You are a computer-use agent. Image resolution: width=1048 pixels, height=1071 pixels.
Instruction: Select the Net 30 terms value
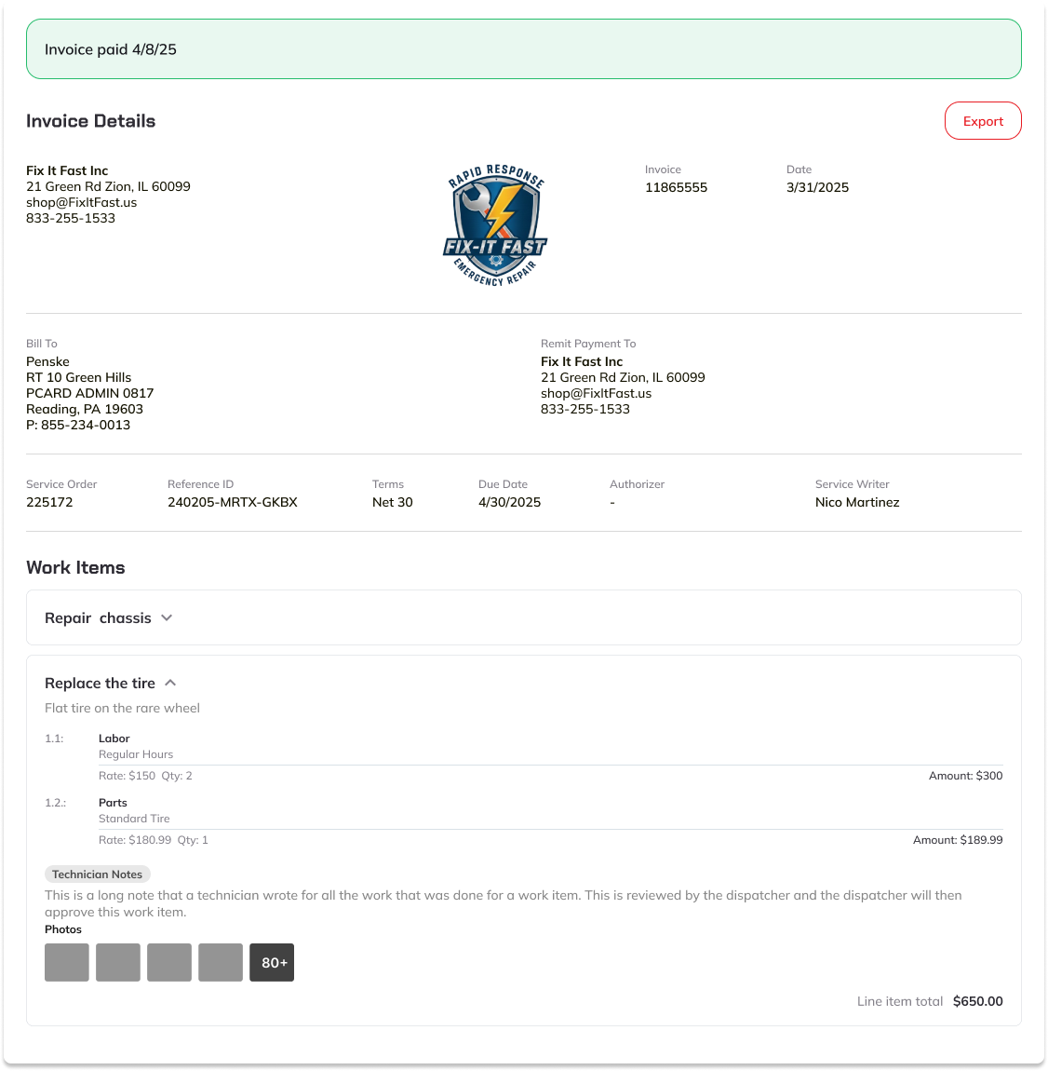coord(392,502)
